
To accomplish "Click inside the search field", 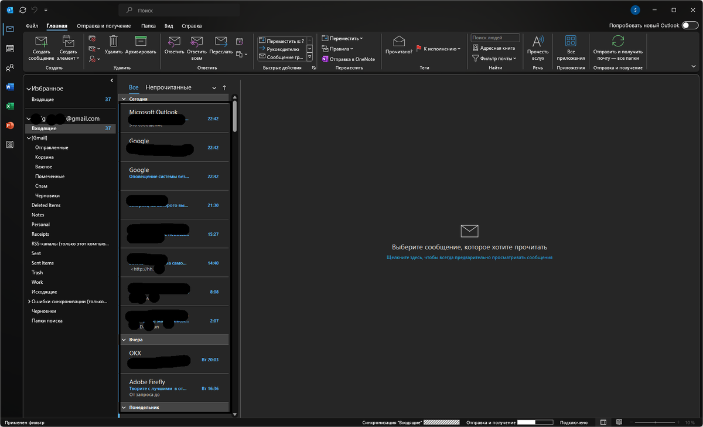I will click(179, 9).
